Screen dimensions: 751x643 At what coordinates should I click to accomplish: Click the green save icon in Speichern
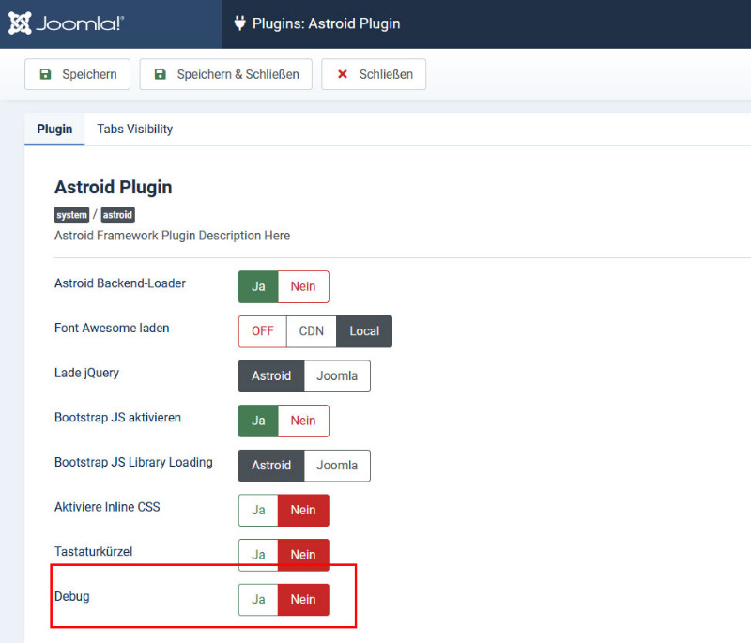click(x=45, y=74)
